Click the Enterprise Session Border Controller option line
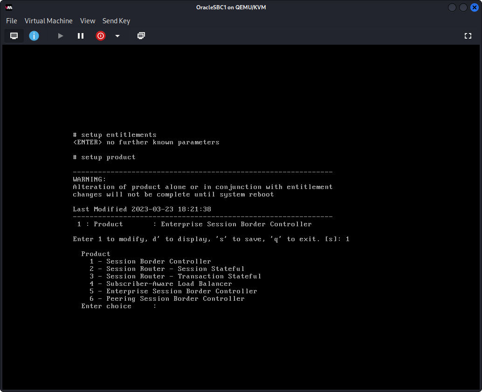 click(x=173, y=291)
